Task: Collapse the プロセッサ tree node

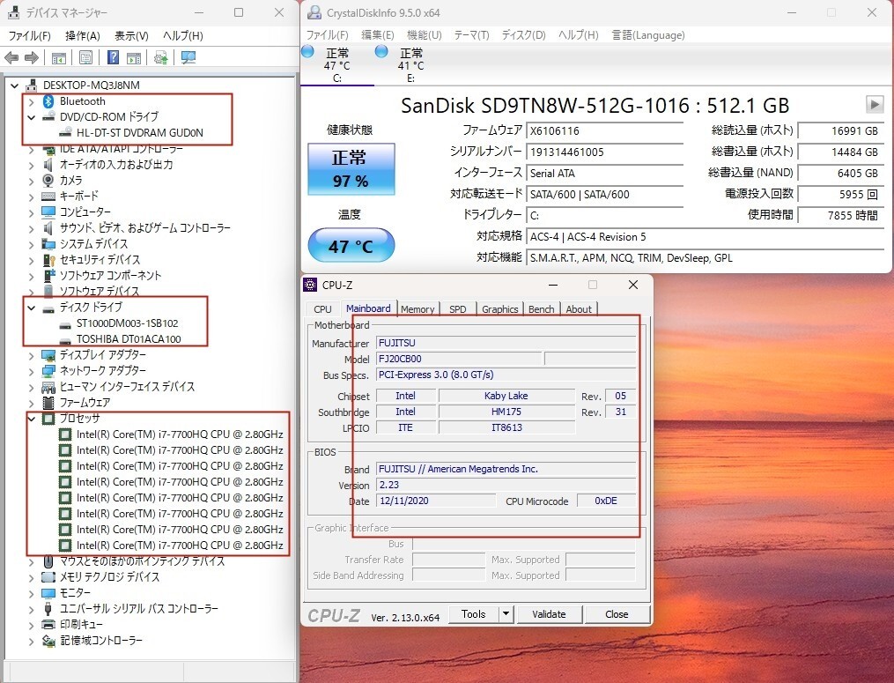Action: pyautogui.click(x=33, y=418)
